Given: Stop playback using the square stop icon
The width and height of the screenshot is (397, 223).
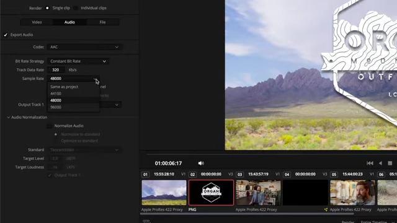Looking at the screenshot, I should pyautogui.click(x=390, y=164).
